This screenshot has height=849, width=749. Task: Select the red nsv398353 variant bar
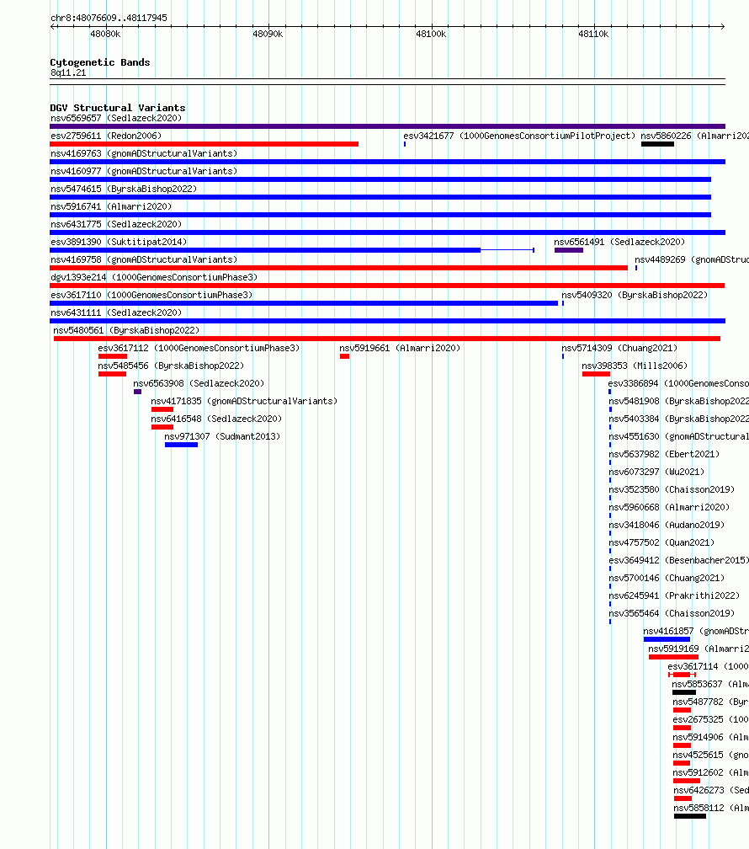[x=597, y=374]
